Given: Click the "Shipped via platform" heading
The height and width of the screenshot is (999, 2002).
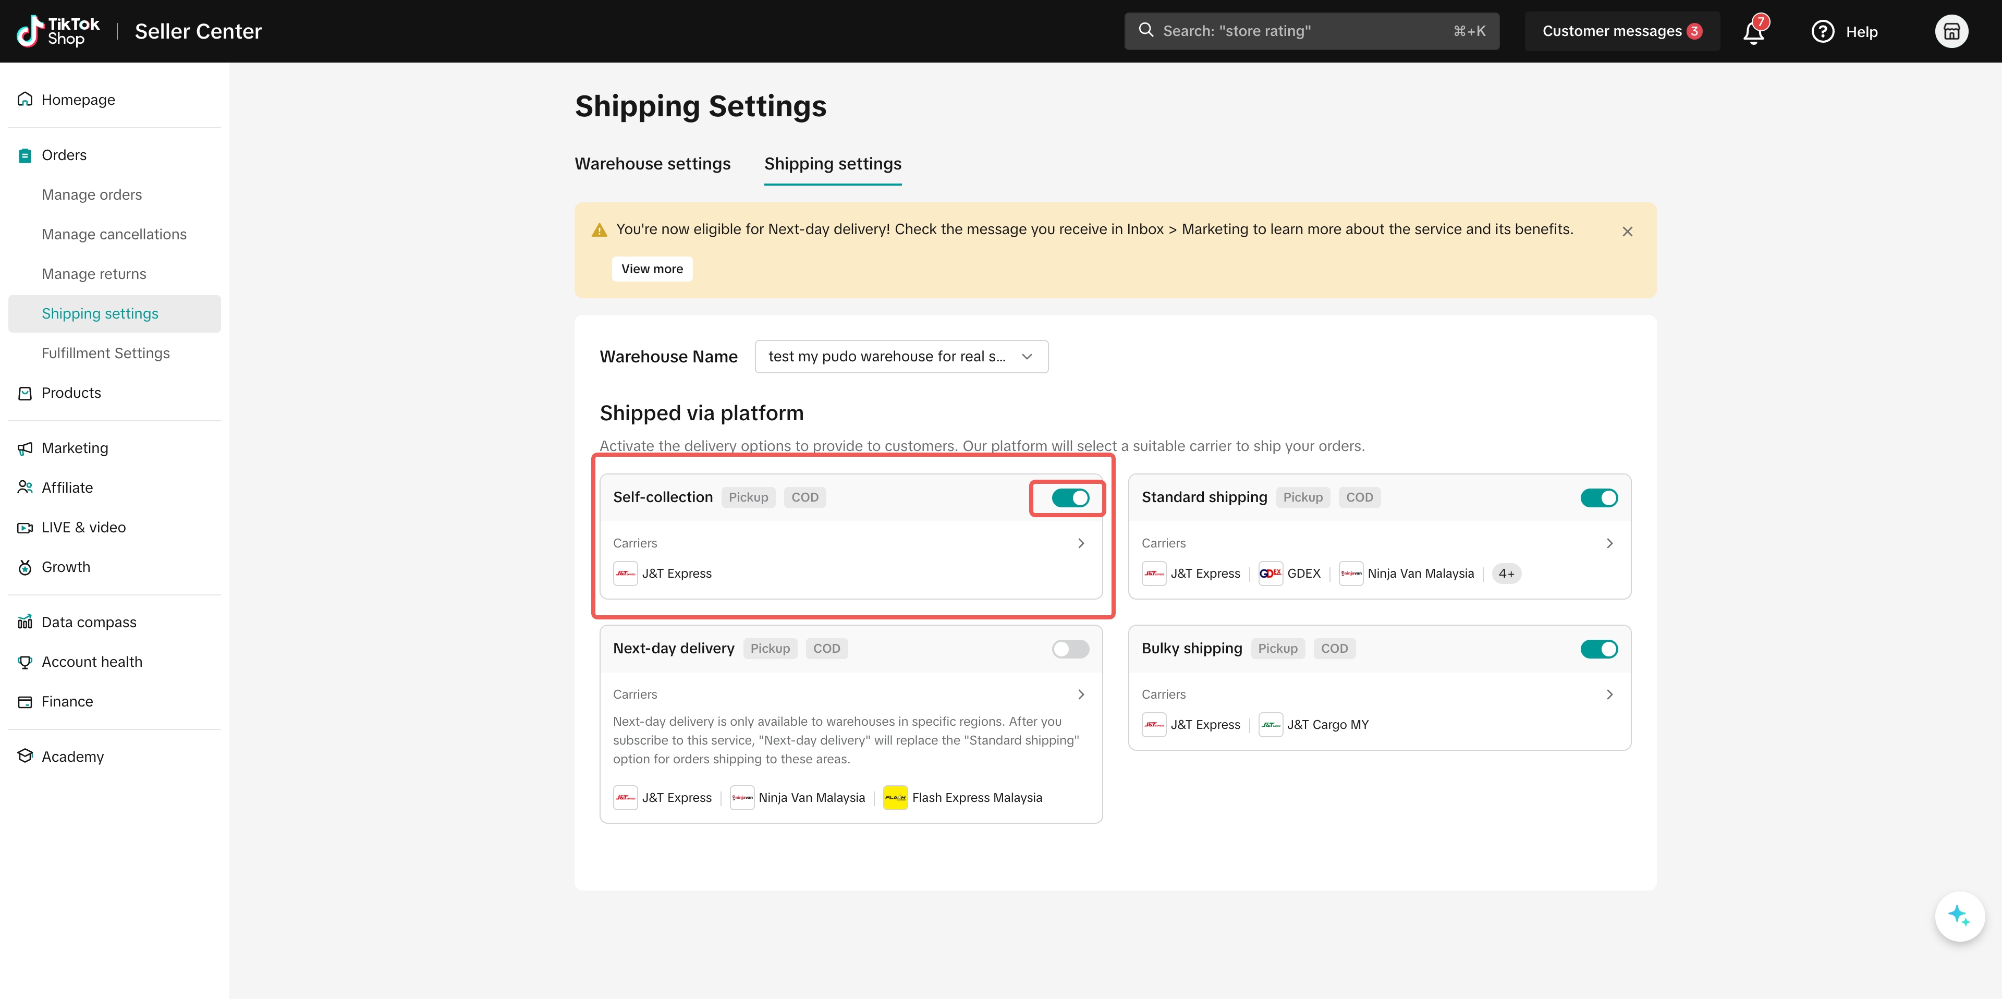Looking at the screenshot, I should pyautogui.click(x=701, y=413).
